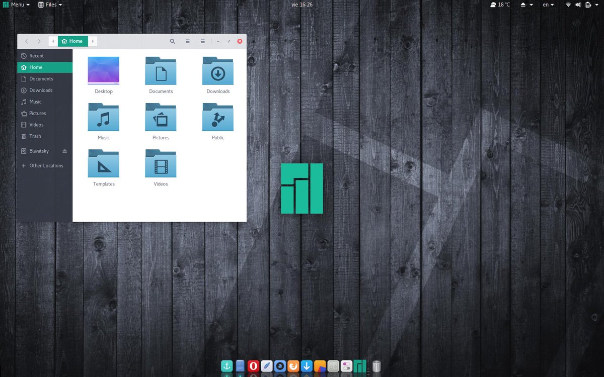
Task: Open the en keyboard layout dropdown
Action: [x=548, y=5]
